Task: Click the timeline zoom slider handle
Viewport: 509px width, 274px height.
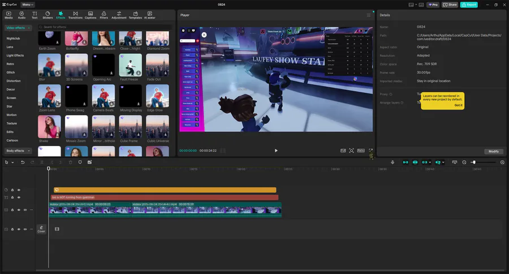Action: (x=474, y=162)
